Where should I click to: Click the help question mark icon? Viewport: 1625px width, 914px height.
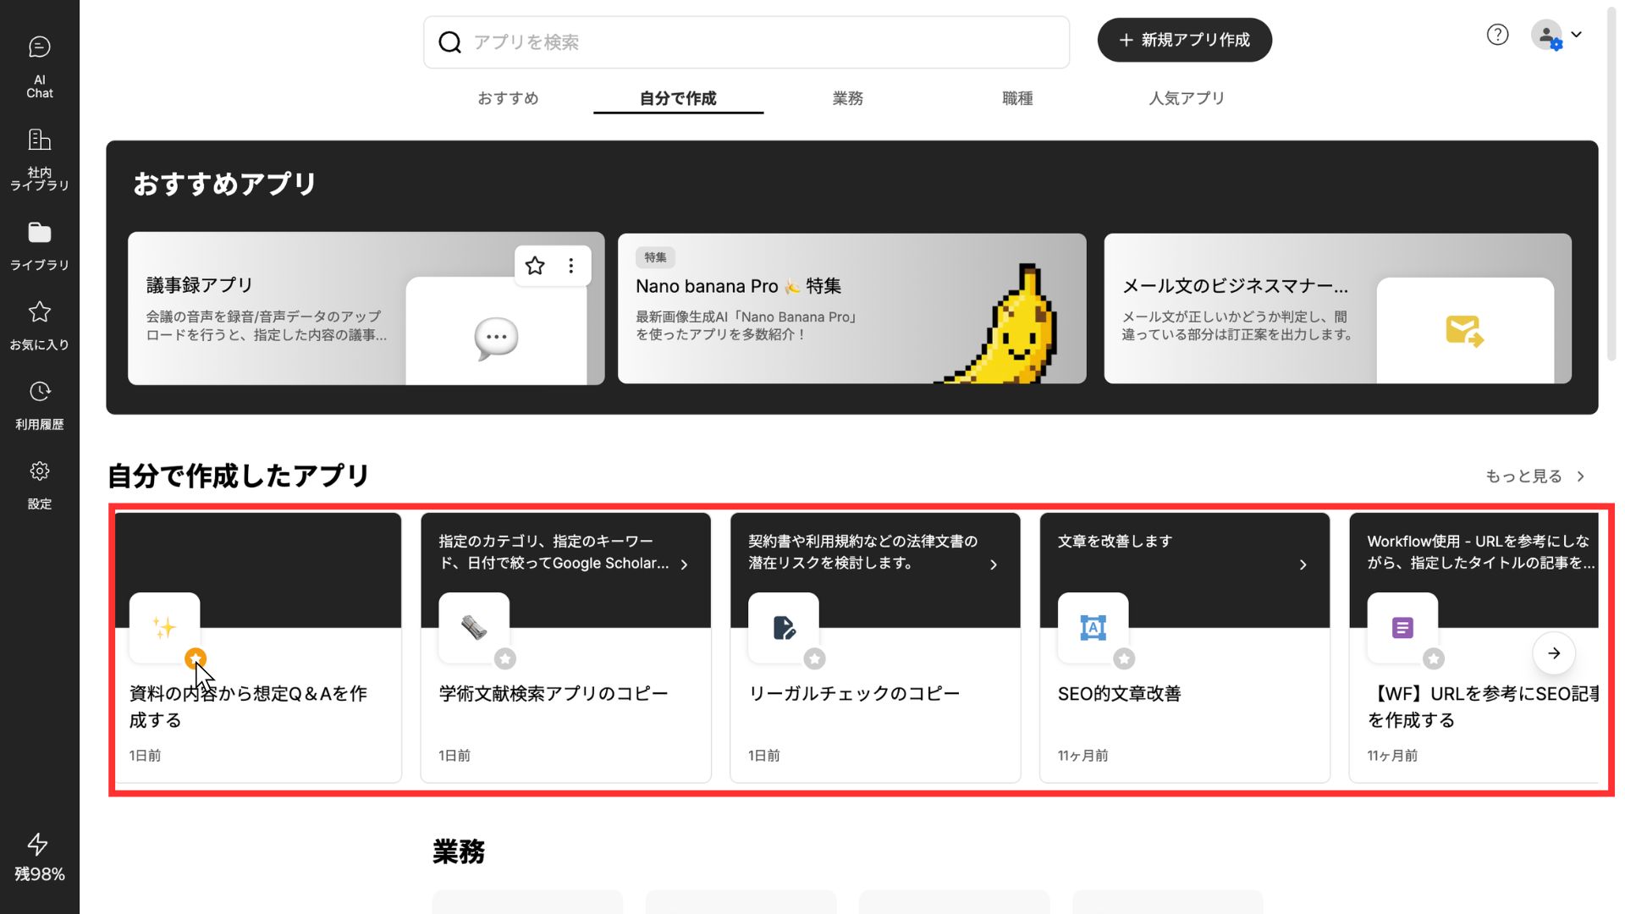tap(1497, 35)
